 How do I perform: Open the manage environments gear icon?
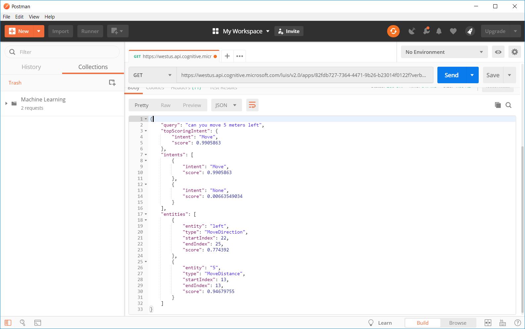tap(515, 52)
